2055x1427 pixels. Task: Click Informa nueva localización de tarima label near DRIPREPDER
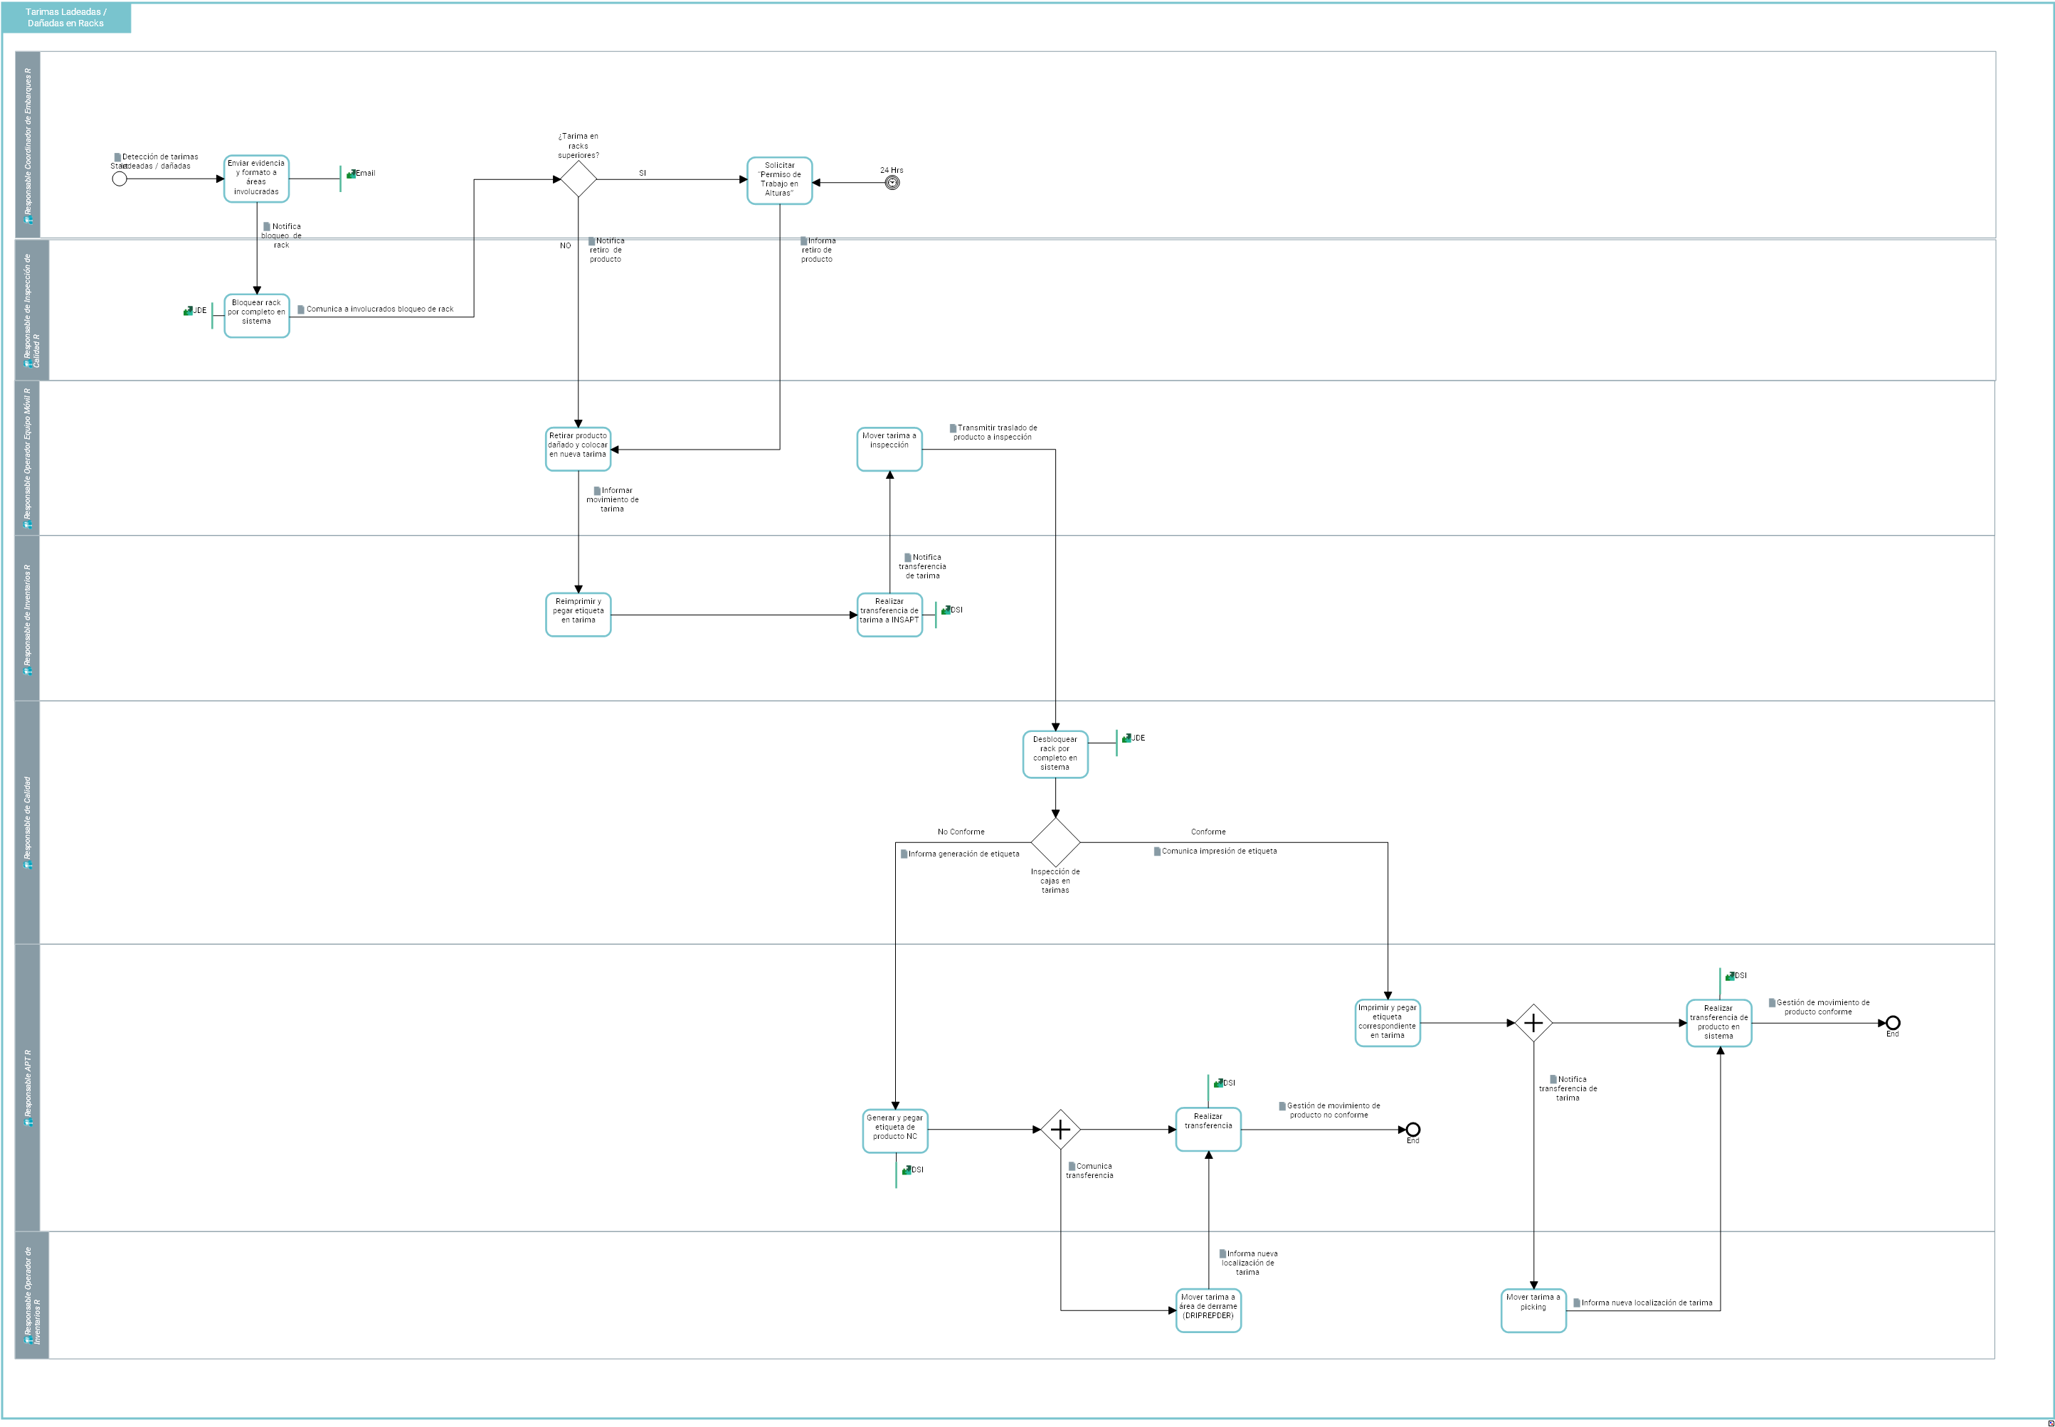click(x=1248, y=1263)
